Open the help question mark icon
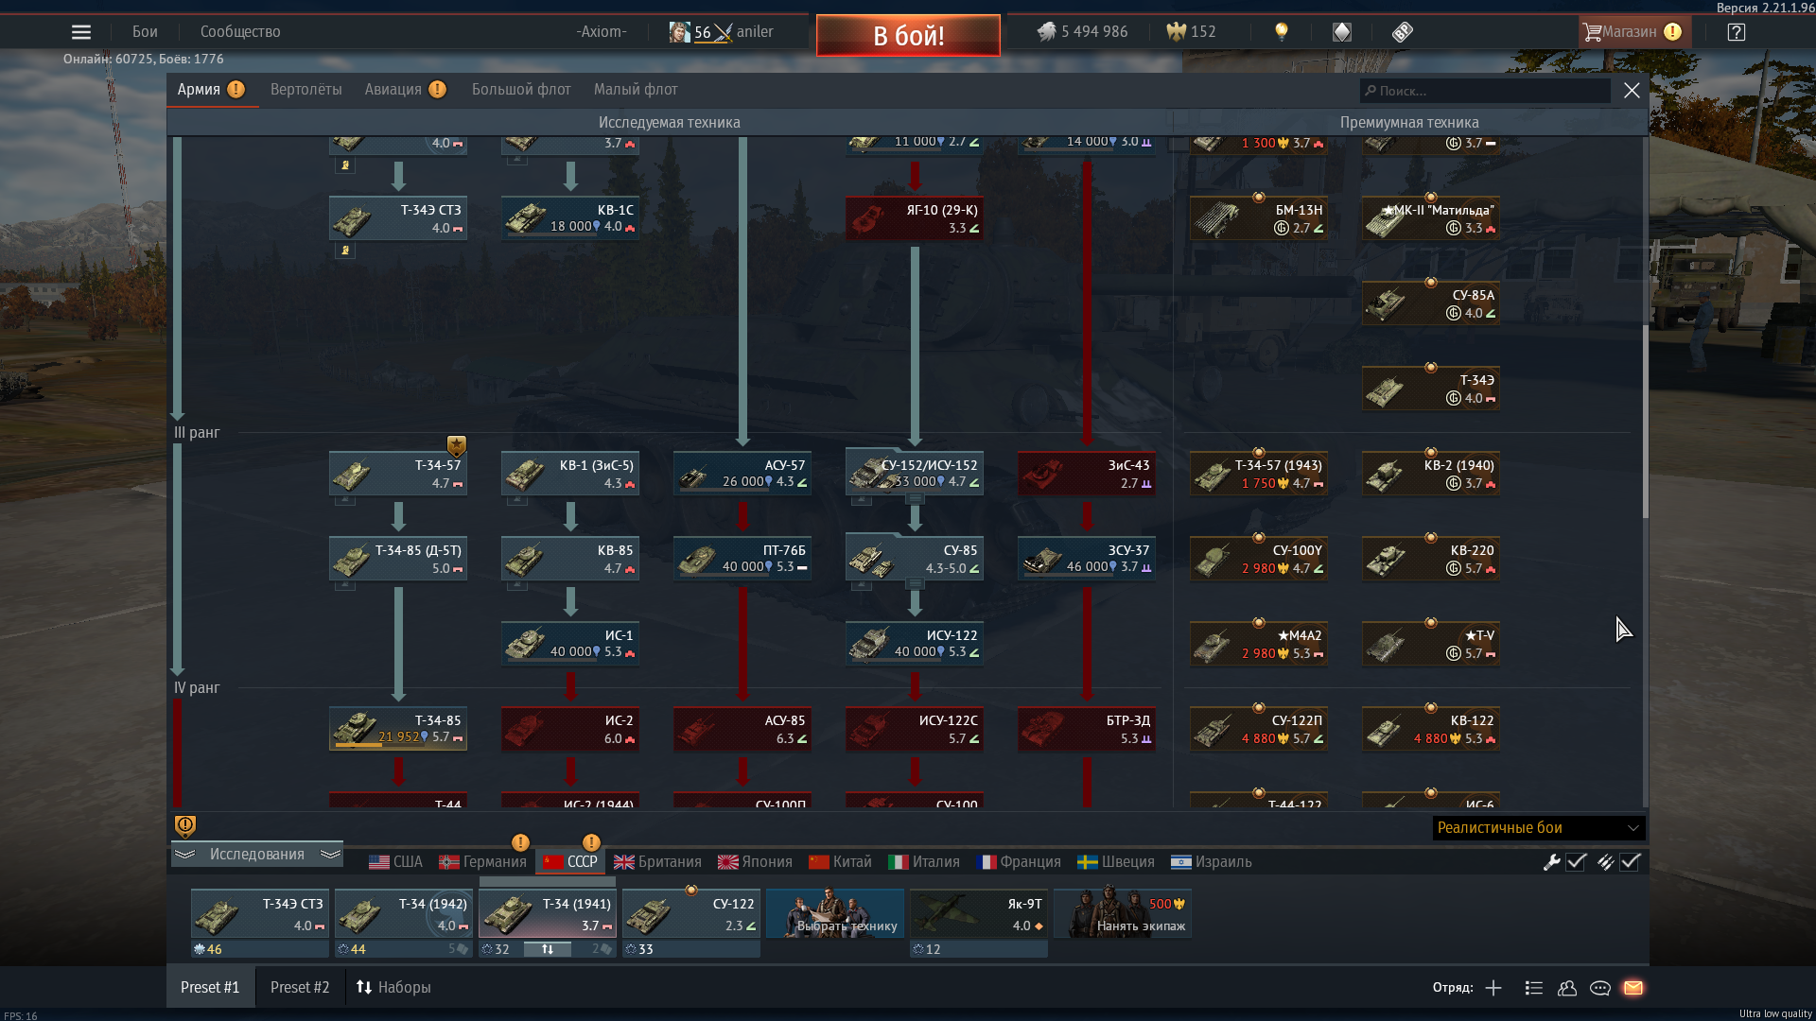Viewport: 1816px width, 1021px height. coord(1736,32)
